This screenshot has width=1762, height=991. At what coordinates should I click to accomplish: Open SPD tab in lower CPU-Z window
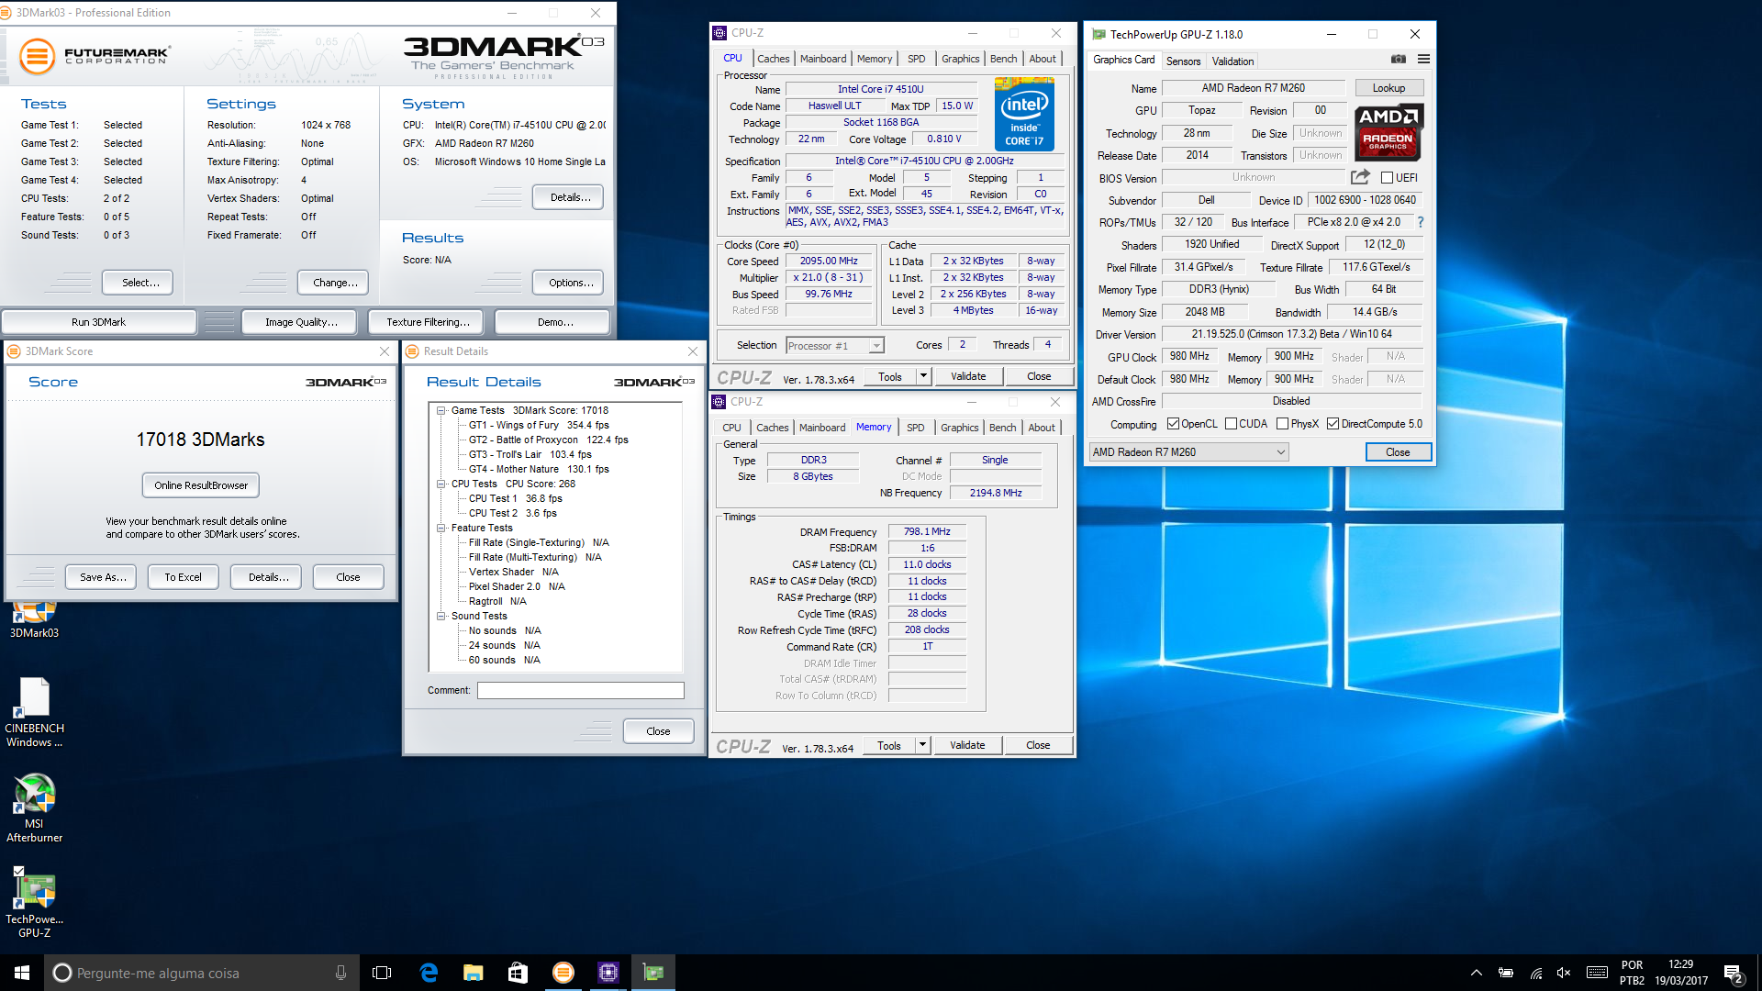coord(915,428)
